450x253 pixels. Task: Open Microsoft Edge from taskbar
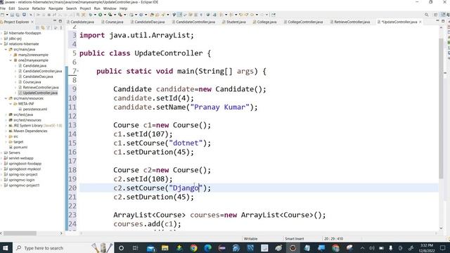point(208,248)
